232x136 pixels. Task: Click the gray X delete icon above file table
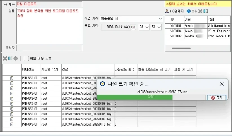coord(5,58)
